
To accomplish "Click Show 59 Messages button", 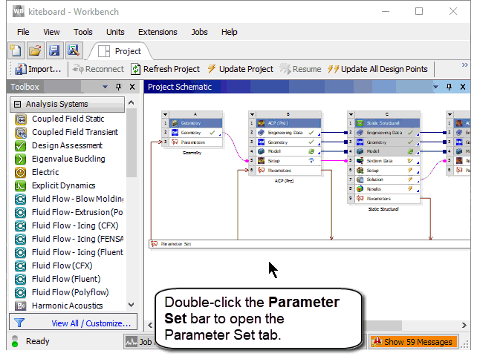I will click(414, 342).
